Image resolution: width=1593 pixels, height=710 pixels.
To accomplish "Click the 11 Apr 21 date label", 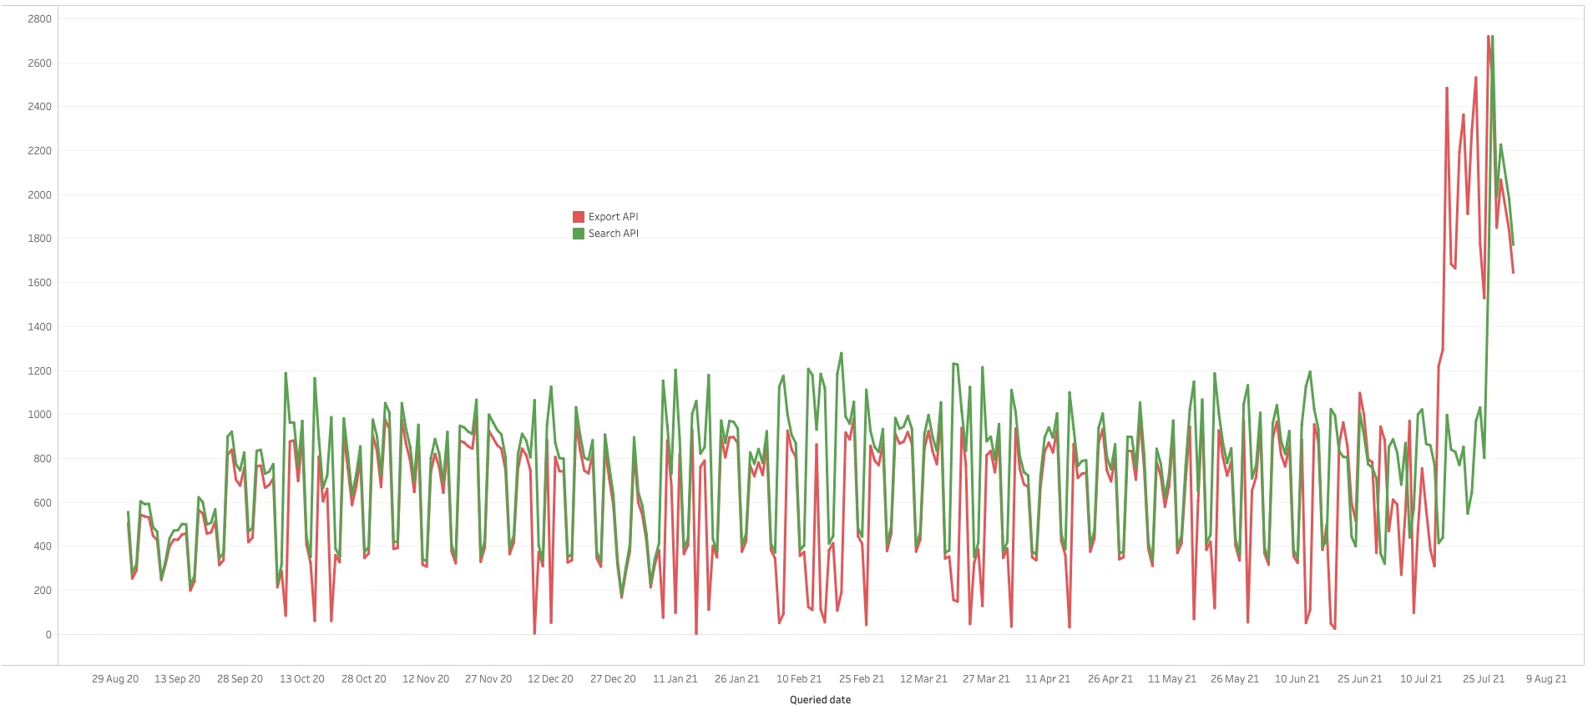I will point(1048,679).
